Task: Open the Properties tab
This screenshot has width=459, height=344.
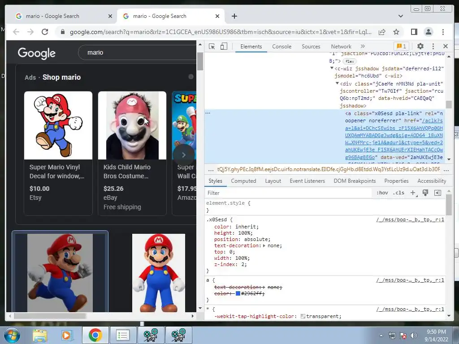Action: pyautogui.click(x=396, y=181)
